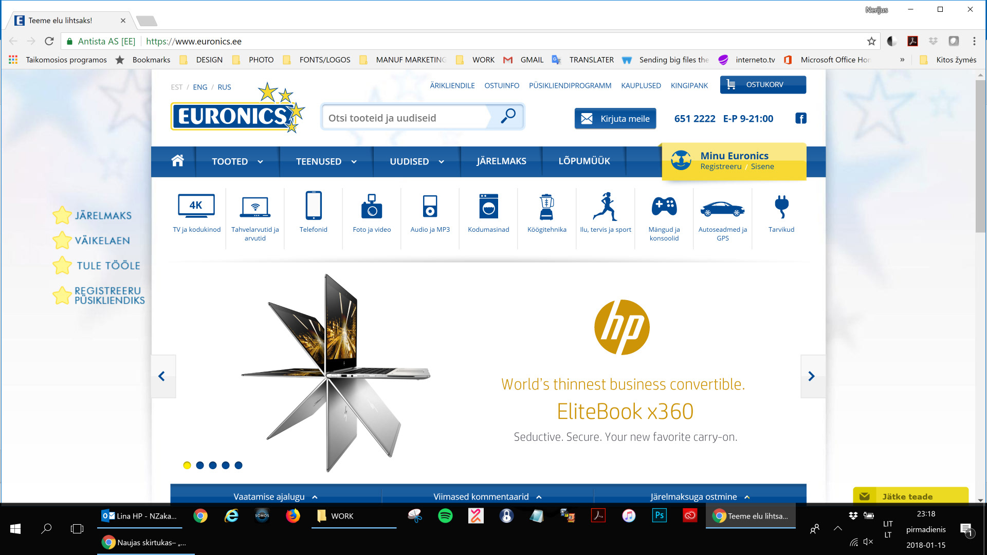The height and width of the screenshot is (555, 987).
Task: Show the second carousel slide
Action: click(200, 465)
